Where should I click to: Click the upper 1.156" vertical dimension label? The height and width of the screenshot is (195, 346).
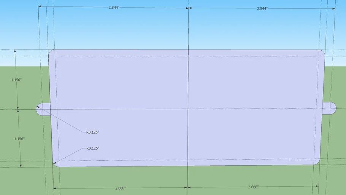pos(16,80)
